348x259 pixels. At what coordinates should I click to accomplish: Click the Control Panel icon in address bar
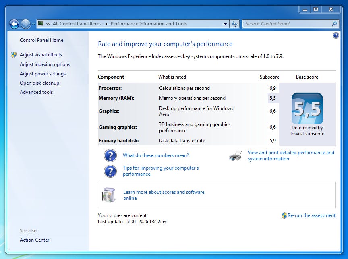41,23
